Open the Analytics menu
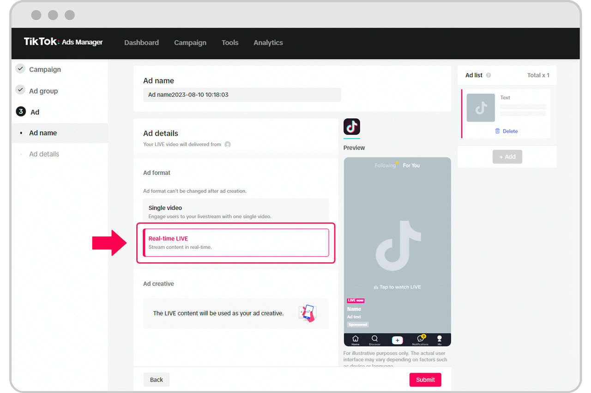Image resolution: width=591 pixels, height=393 pixels. tap(268, 42)
